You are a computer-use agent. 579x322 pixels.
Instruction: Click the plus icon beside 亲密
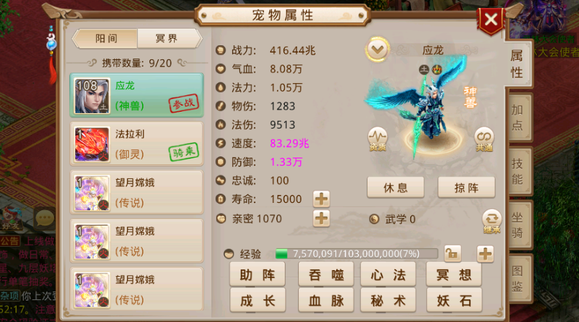coord(322,218)
